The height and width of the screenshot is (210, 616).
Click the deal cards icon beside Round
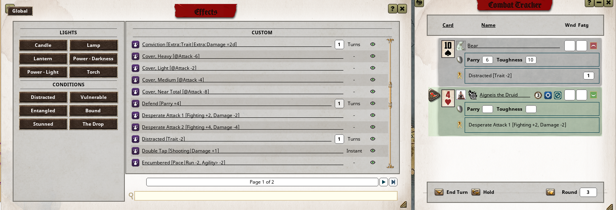click(550, 192)
